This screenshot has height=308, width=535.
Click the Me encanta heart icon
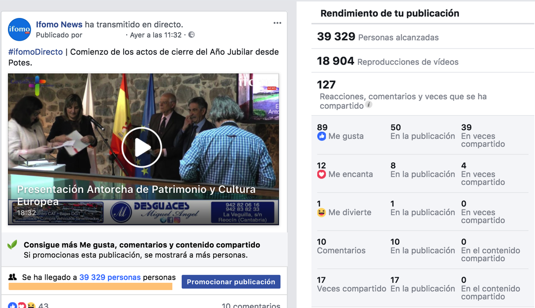(321, 174)
